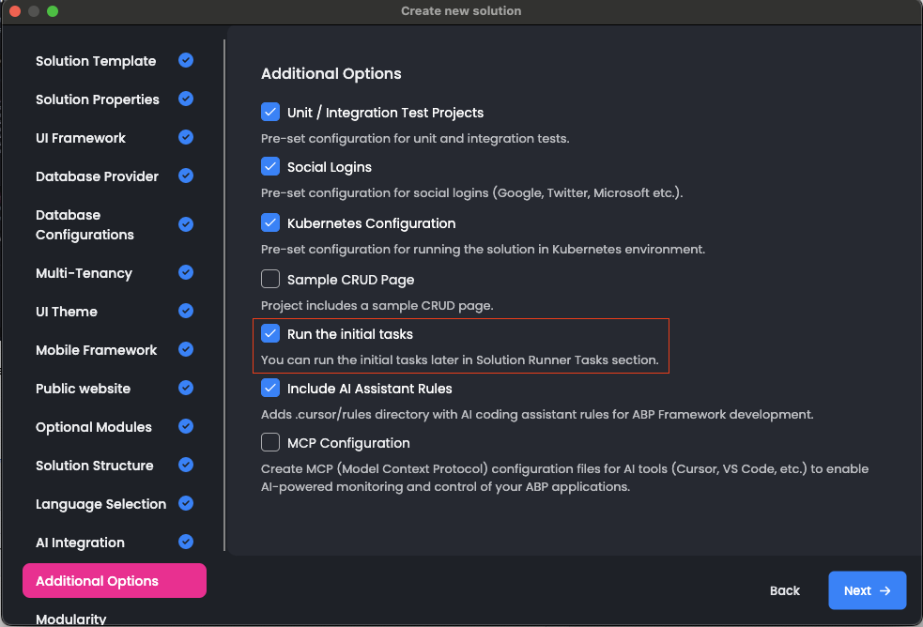Click the checkmark icon next to UI Theme
Viewport: 923px width, 627px height.
pyautogui.click(x=186, y=311)
